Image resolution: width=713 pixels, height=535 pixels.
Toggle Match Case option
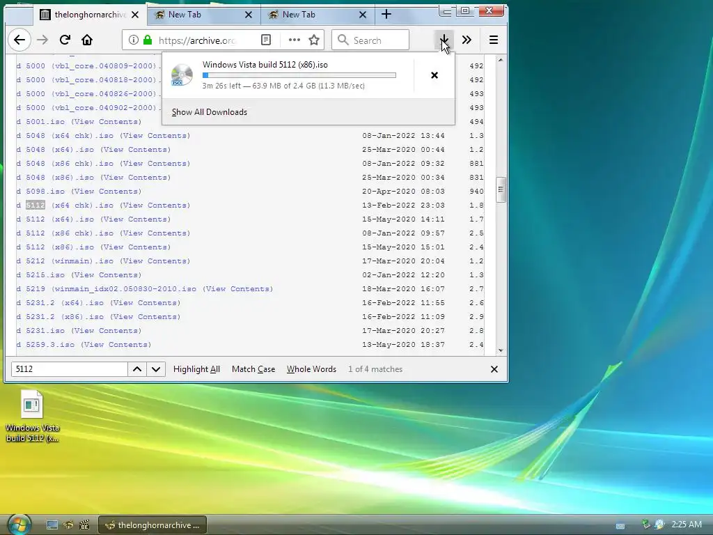pyautogui.click(x=253, y=369)
